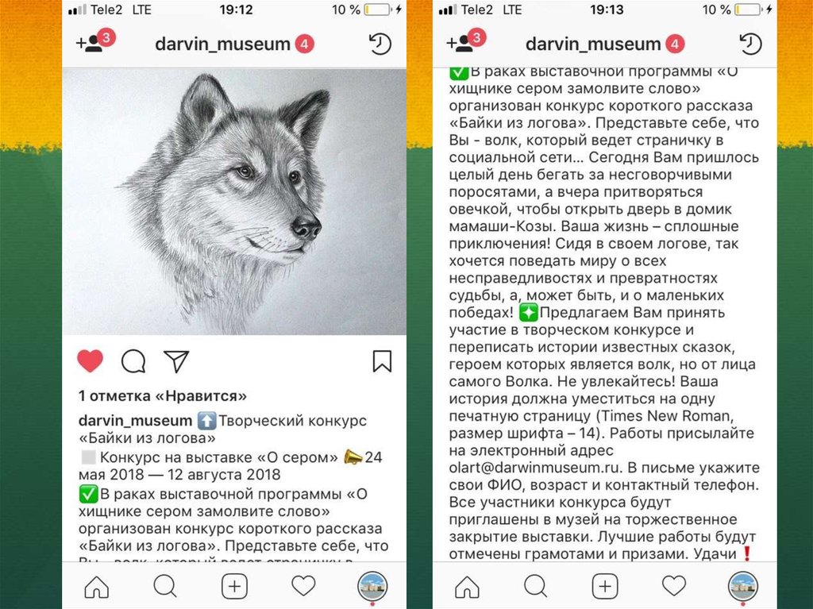Viewport: 813px width, 609px height.
Task: Open follow requests icon in right screen
Action: [x=466, y=41]
